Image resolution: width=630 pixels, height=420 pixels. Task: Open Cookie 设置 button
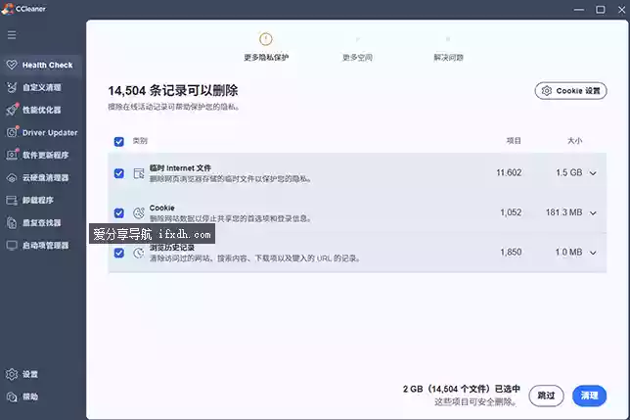pos(570,91)
